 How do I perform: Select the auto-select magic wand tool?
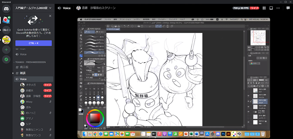tap(81, 49)
